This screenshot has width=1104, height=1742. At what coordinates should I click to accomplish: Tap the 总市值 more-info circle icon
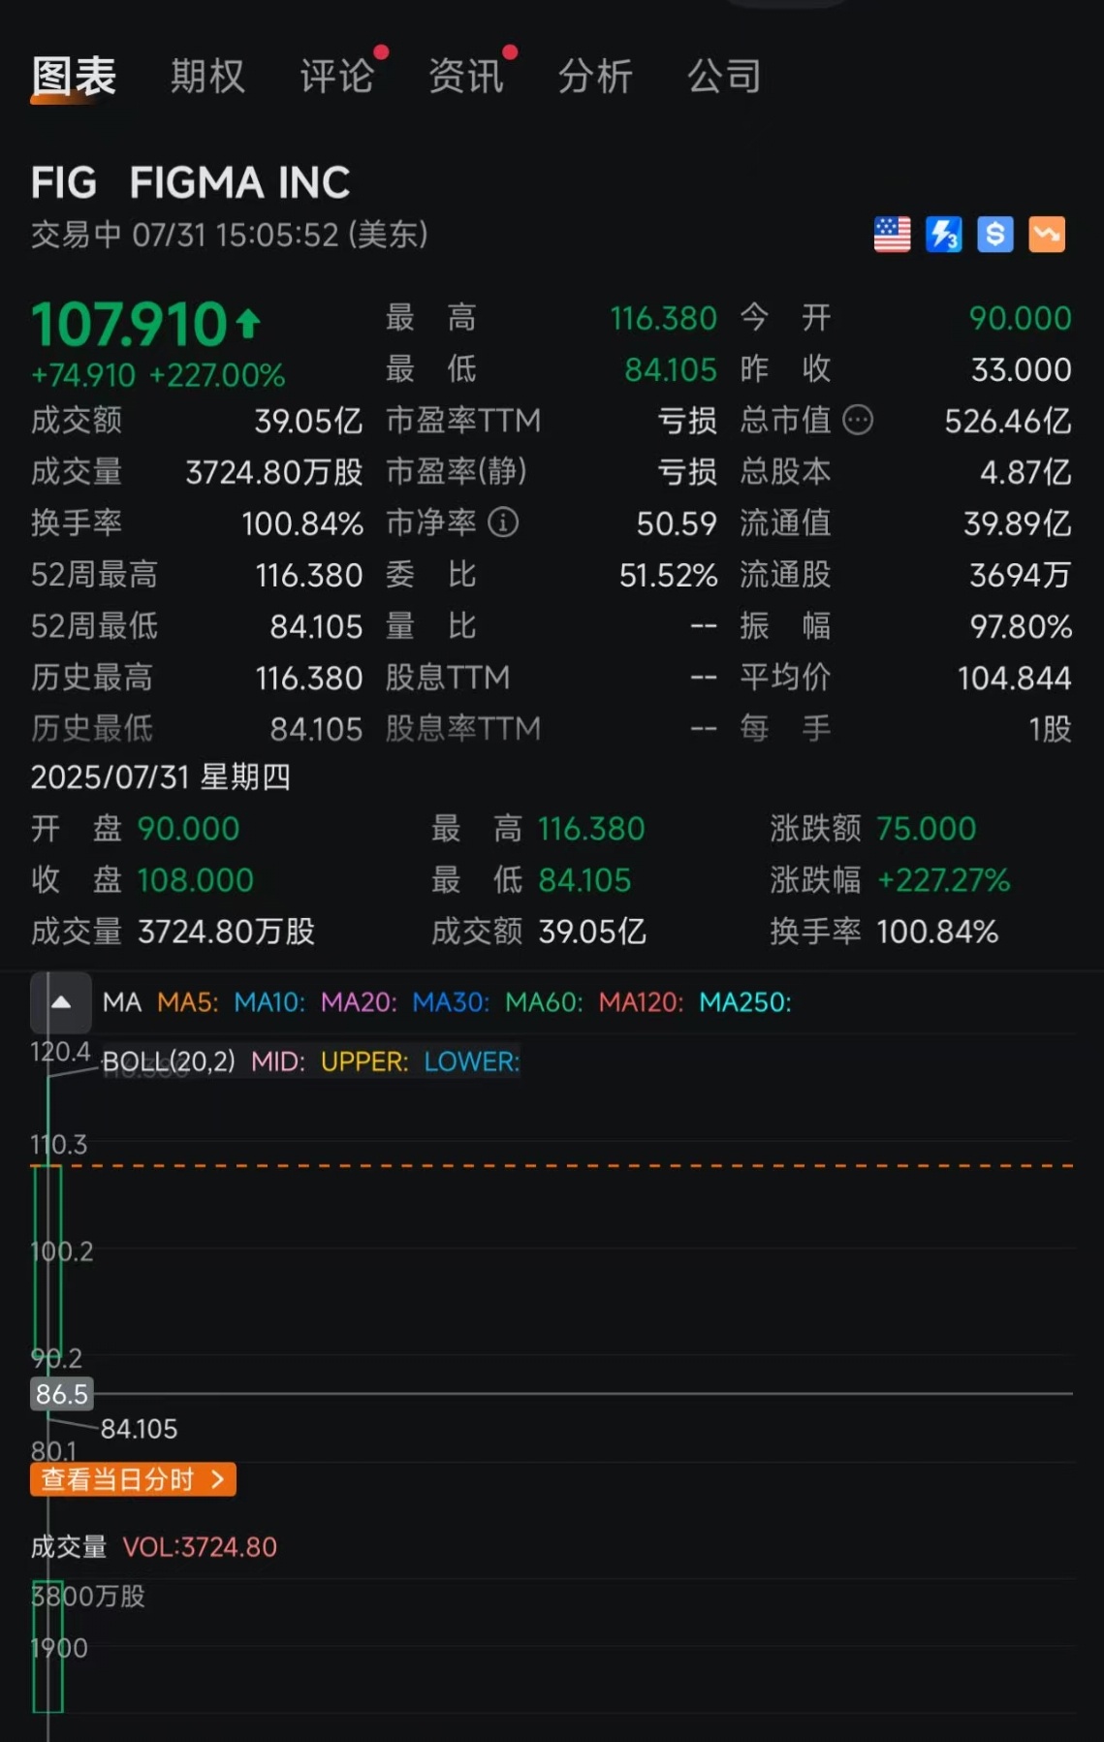858,421
